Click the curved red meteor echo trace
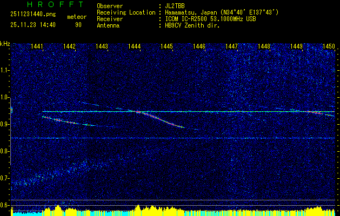 click(162, 119)
